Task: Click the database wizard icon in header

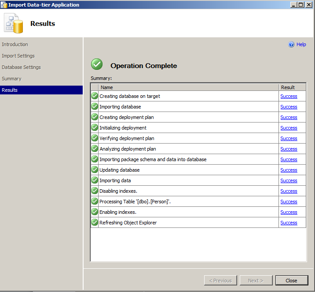Action: pos(13,23)
